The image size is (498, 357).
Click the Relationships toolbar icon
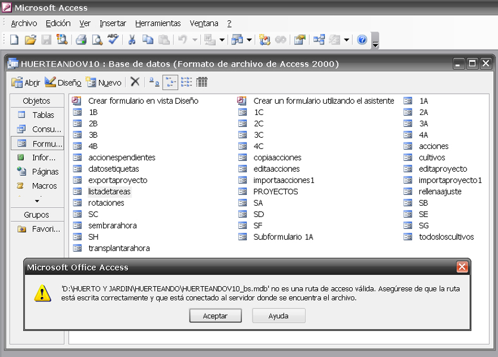(x=319, y=40)
